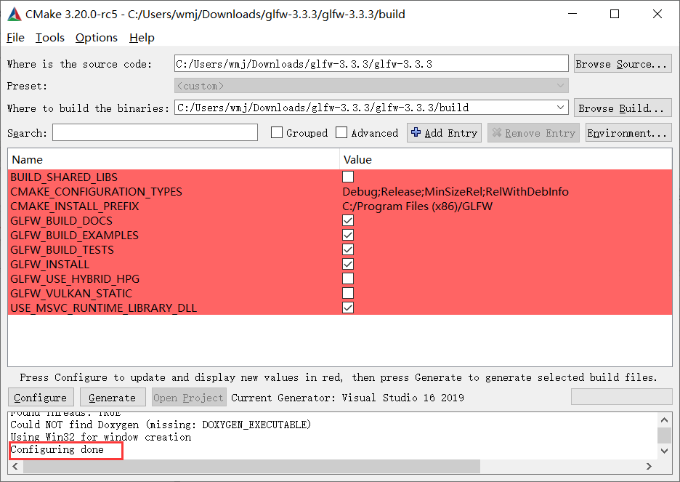Screen dimensions: 680x482
Task: Click inside the Search field
Action: pyautogui.click(x=154, y=132)
